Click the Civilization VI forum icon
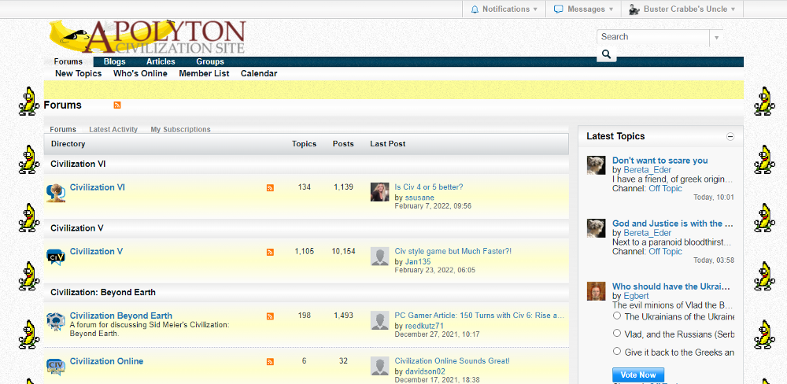This screenshot has width=787, height=384. [56, 193]
